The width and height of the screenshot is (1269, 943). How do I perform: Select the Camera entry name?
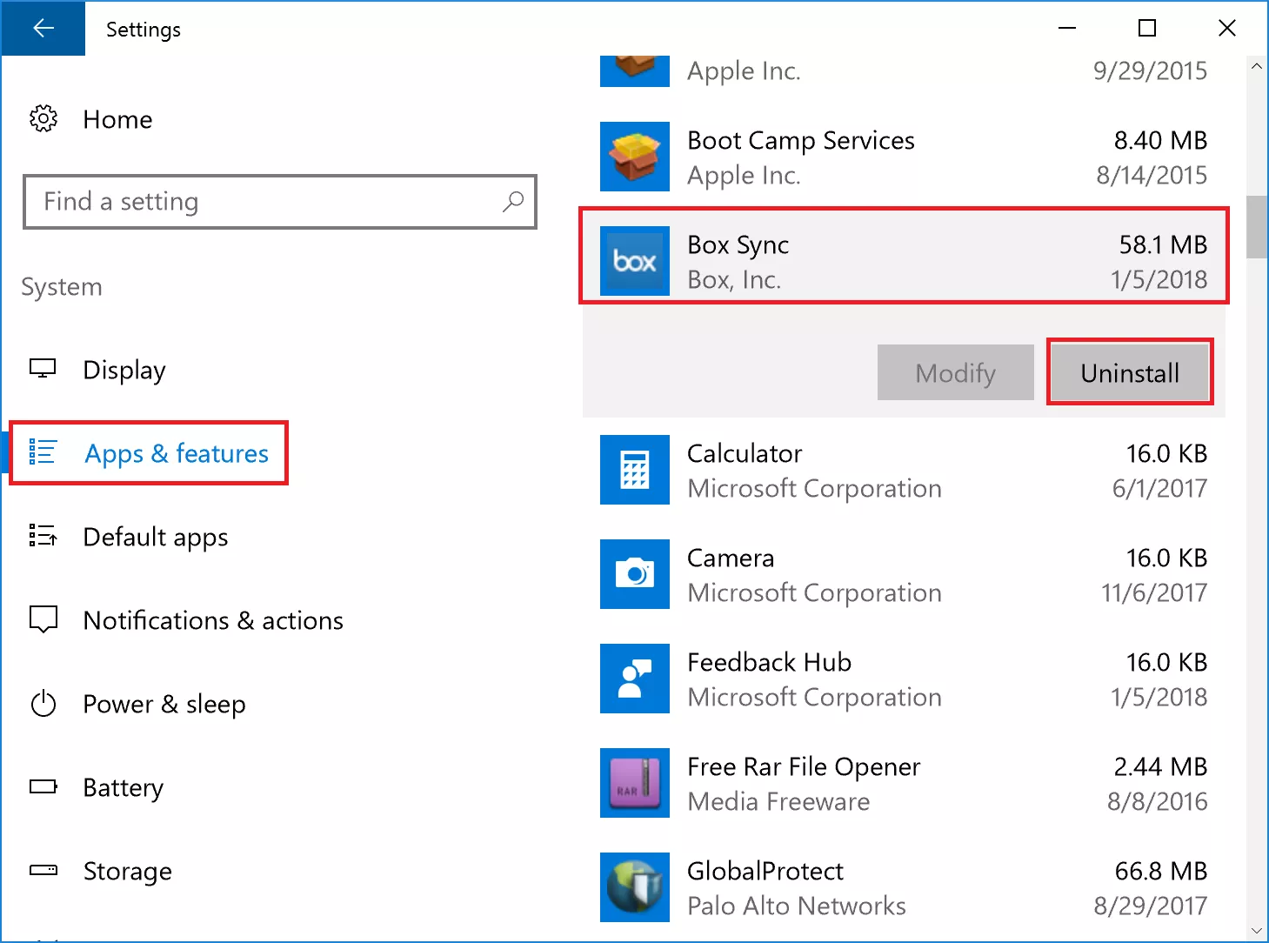pos(731,558)
